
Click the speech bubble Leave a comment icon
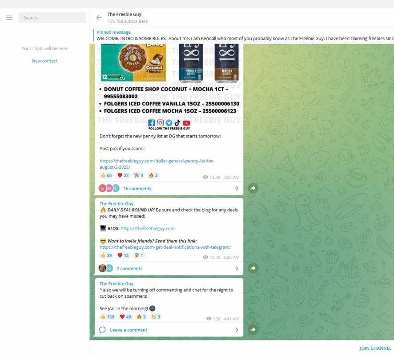(103, 330)
